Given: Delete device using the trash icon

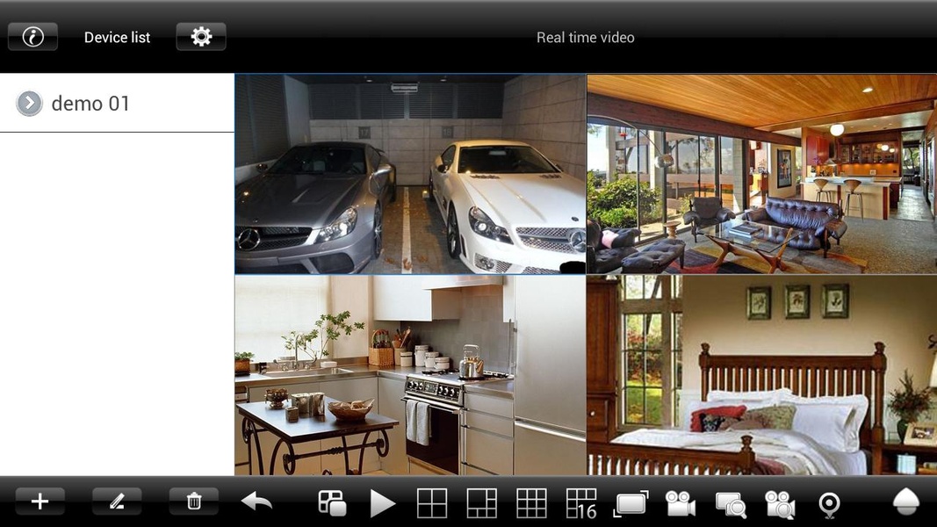Looking at the screenshot, I should (x=193, y=502).
